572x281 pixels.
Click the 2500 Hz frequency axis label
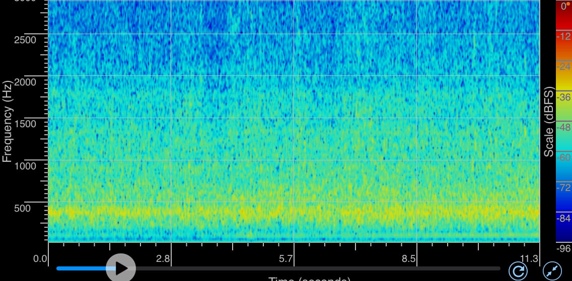coord(25,40)
